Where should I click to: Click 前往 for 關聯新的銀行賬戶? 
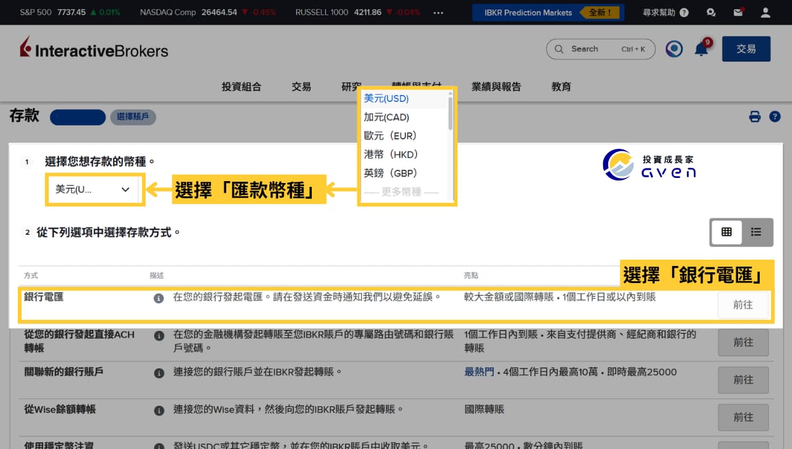pyautogui.click(x=743, y=380)
